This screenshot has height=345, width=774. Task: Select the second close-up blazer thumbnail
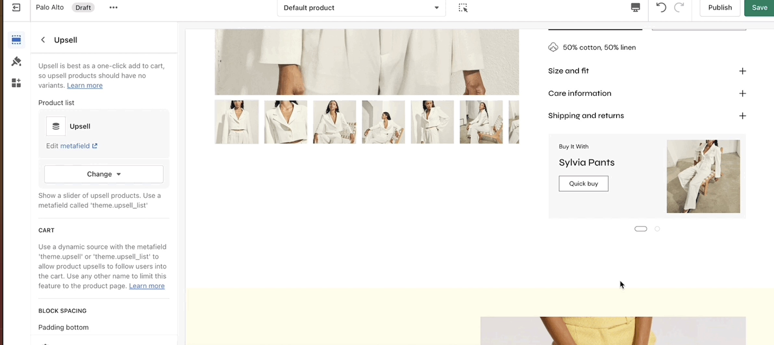coord(285,122)
